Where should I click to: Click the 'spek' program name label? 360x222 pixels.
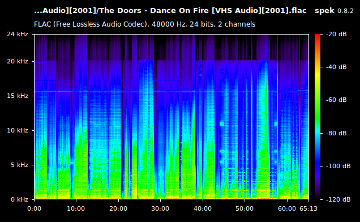click(x=324, y=11)
